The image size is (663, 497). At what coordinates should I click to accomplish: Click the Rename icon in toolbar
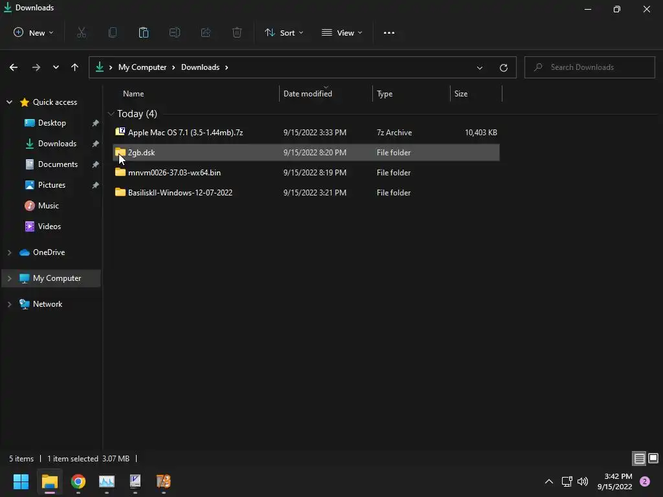click(x=175, y=32)
